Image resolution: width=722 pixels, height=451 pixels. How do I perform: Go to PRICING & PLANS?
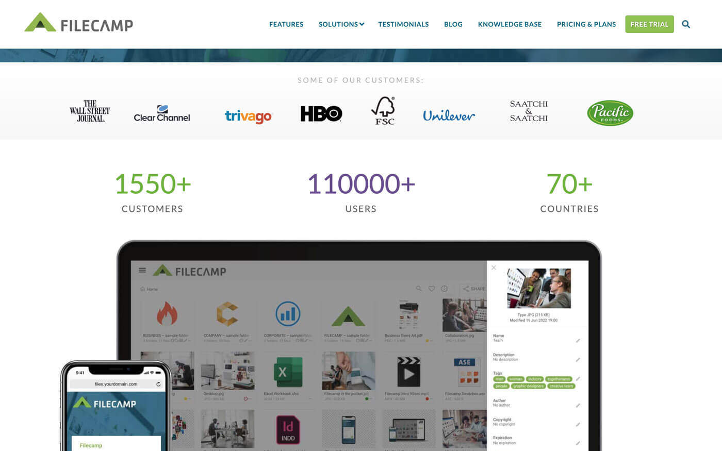click(x=586, y=24)
